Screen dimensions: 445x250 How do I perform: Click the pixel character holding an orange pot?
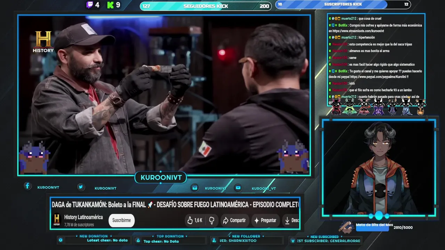[420, 107]
